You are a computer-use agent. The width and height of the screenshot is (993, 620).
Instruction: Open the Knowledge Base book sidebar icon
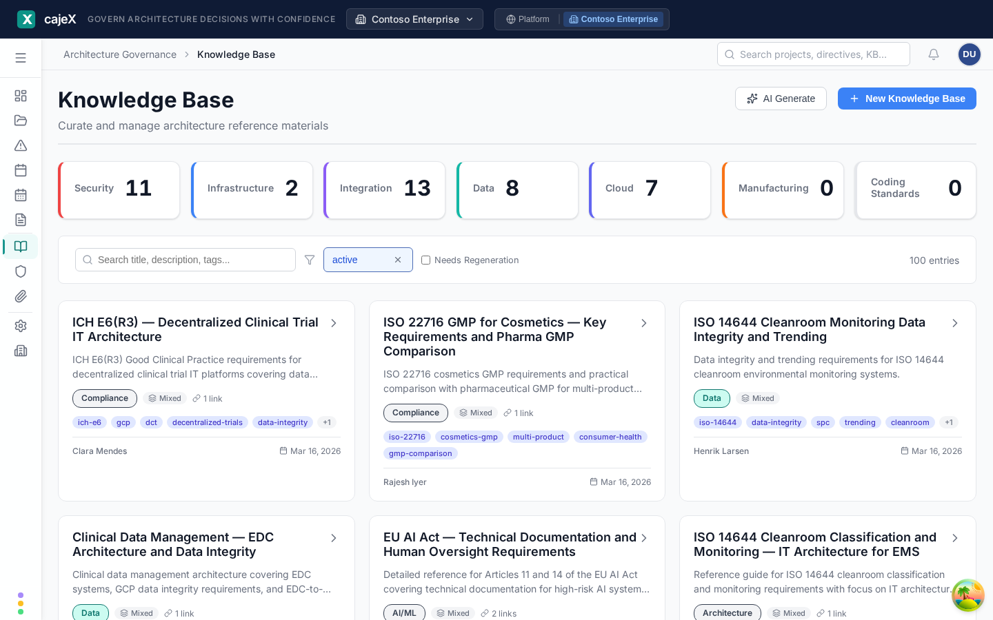[21, 247]
